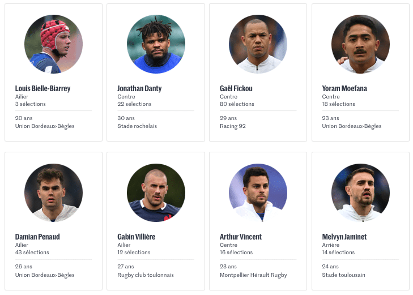Click Damian Penaud's circular photo
This screenshot has height=295, width=413.
[x=53, y=193]
